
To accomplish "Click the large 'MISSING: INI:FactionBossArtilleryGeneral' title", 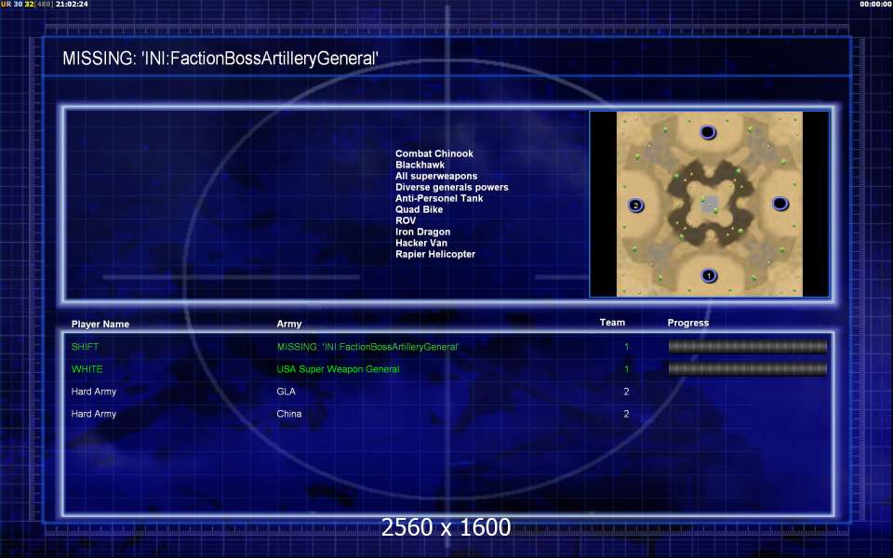I will (x=220, y=58).
